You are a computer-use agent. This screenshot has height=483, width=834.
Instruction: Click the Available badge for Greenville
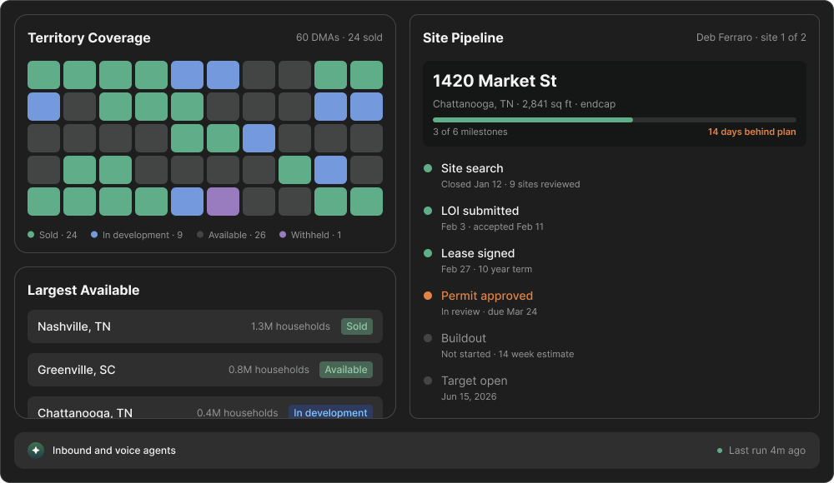tap(346, 370)
